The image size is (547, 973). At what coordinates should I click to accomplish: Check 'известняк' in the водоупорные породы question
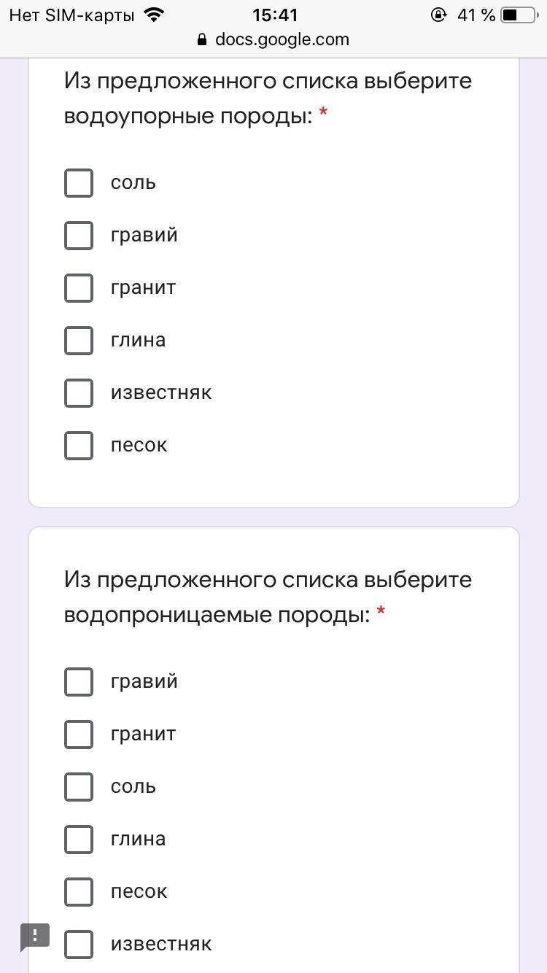(x=79, y=393)
